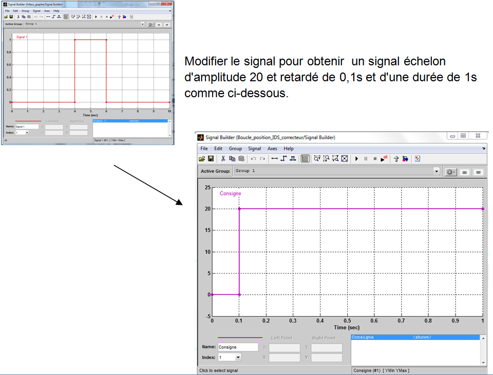Click up-arrow parent icon in larger Signal Builder
This screenshot has height=375, width=493.
point(396,159)
